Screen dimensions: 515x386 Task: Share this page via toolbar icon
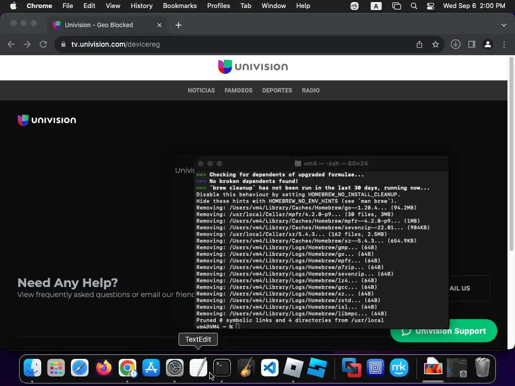[419, 44]
